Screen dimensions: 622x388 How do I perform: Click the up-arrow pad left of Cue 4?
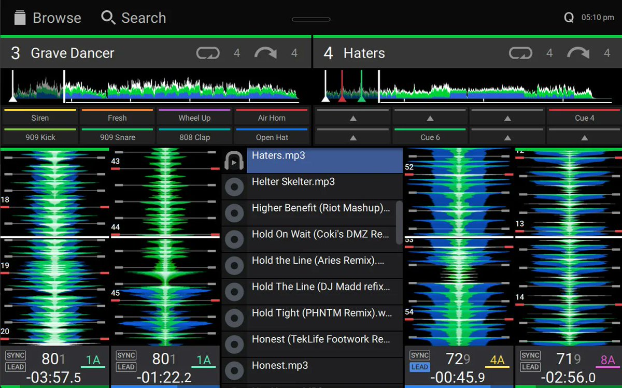click(507, 118)
